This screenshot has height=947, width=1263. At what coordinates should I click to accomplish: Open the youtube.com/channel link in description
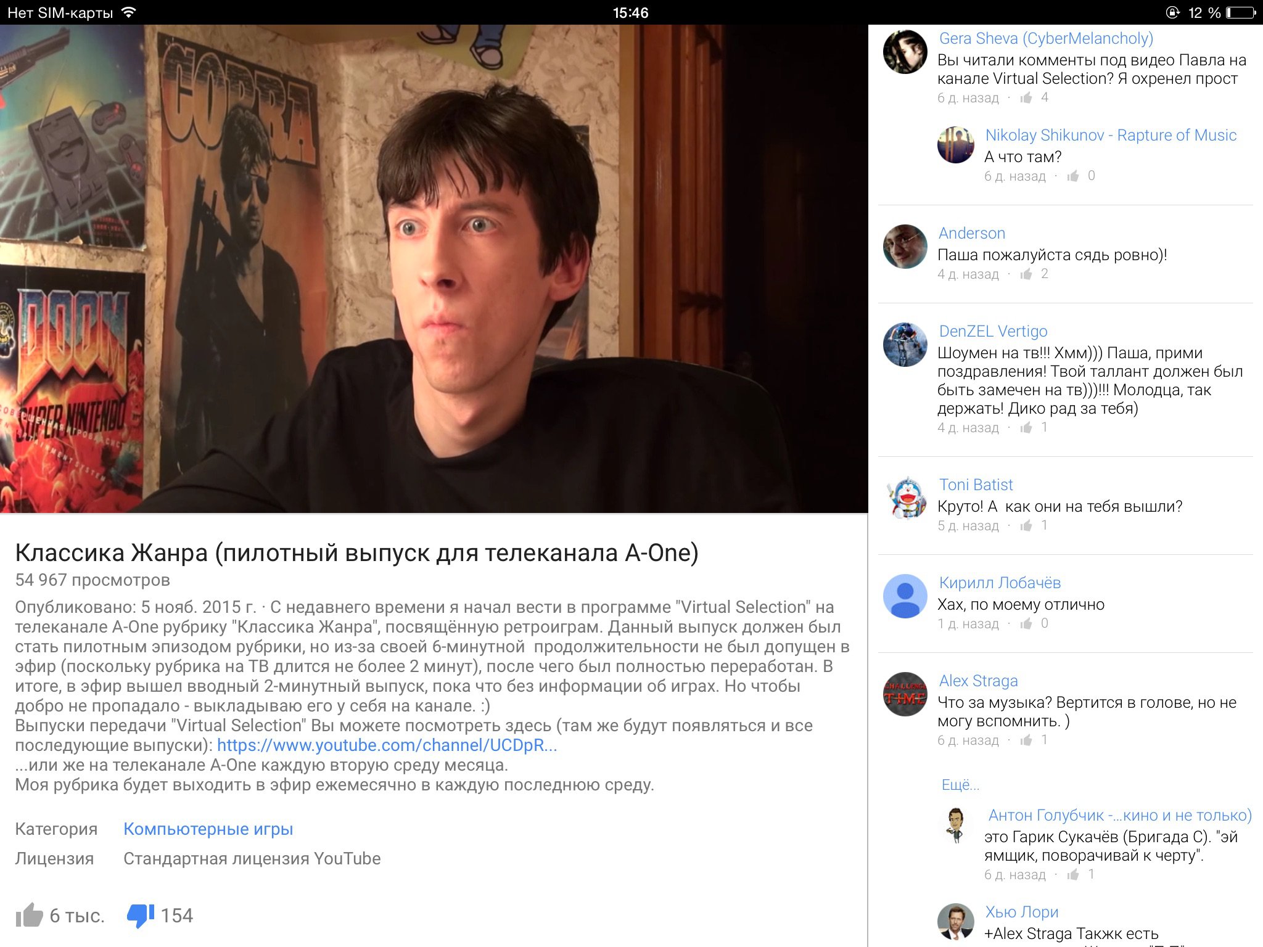[x=387, y=745]
